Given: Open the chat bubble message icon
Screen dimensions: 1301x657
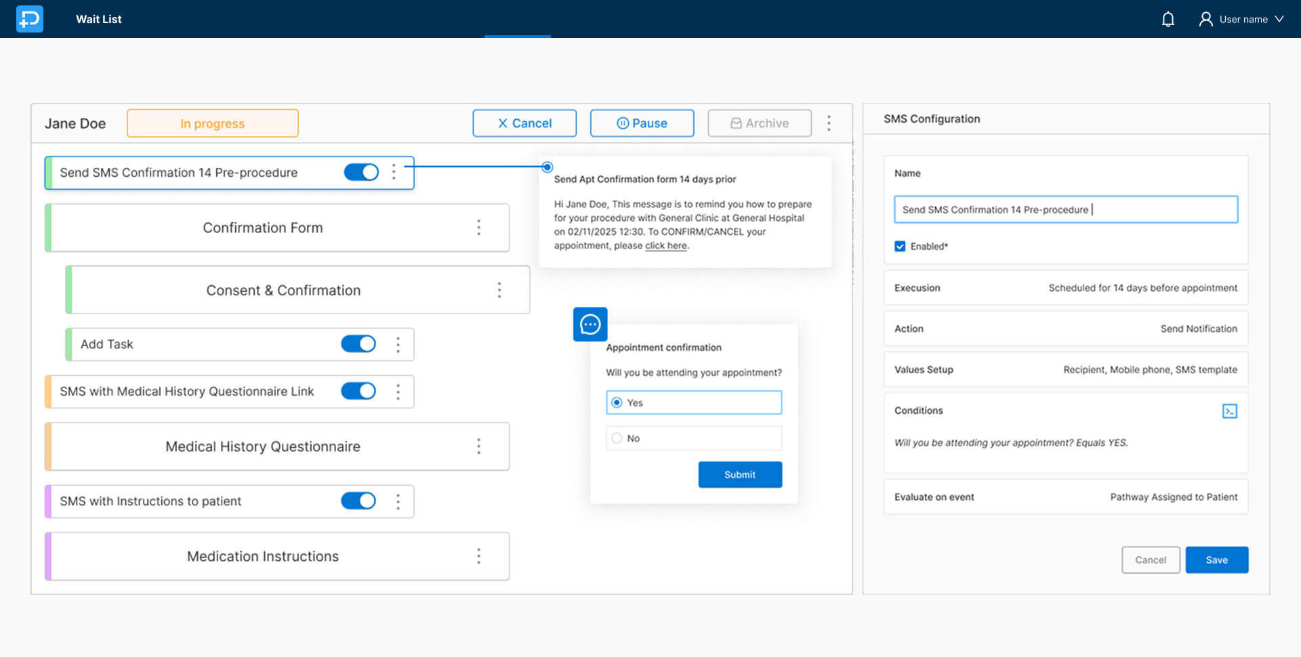Looking at the screenshot, I should (590, 324).
